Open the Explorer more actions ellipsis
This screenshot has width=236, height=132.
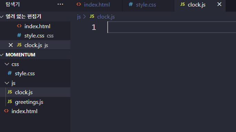[x=60, y=4]
